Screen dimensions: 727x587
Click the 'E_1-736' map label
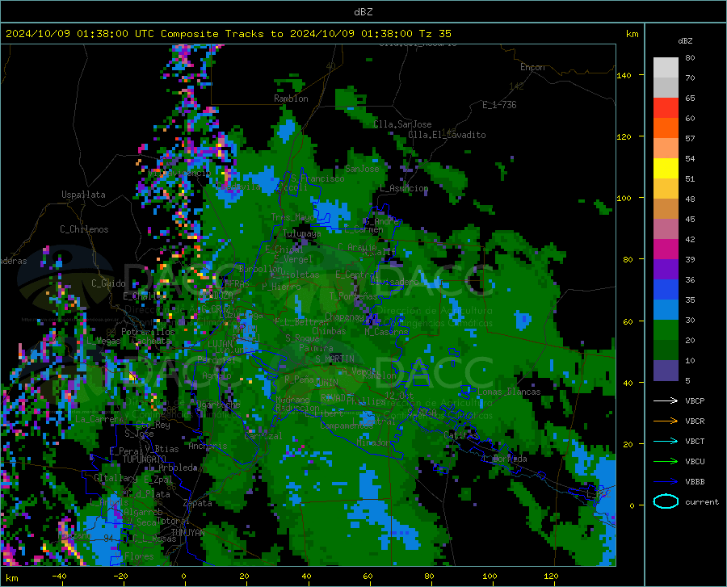pyautogui.click(x=499, y=105)
